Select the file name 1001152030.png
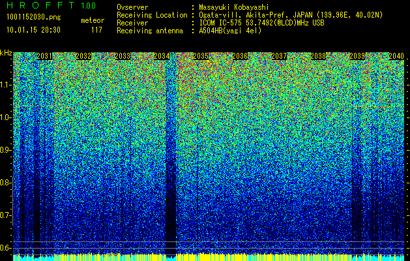The height and width of the screenshot is (261, 410). [34, 17]
